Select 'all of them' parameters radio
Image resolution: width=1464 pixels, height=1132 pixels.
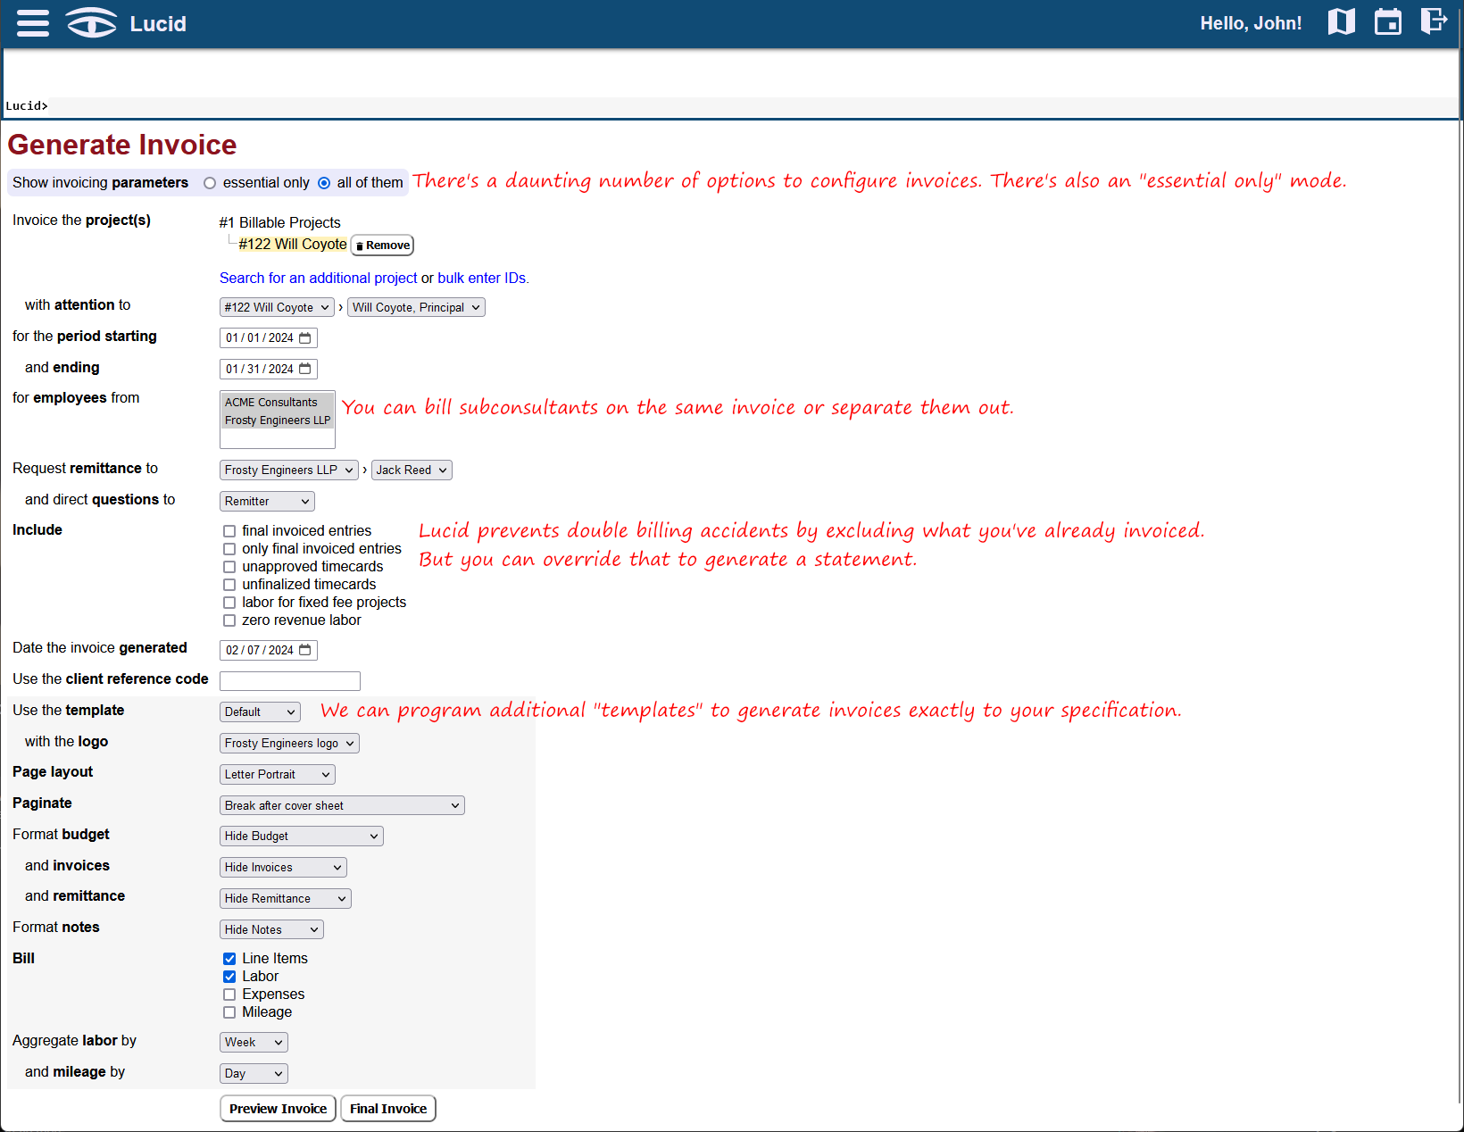(324, 183)
